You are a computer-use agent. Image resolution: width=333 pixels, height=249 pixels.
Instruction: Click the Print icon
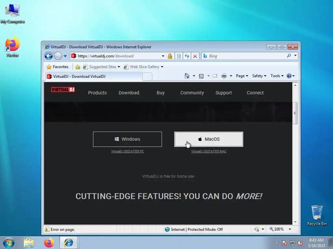click(x=224, y=76)
